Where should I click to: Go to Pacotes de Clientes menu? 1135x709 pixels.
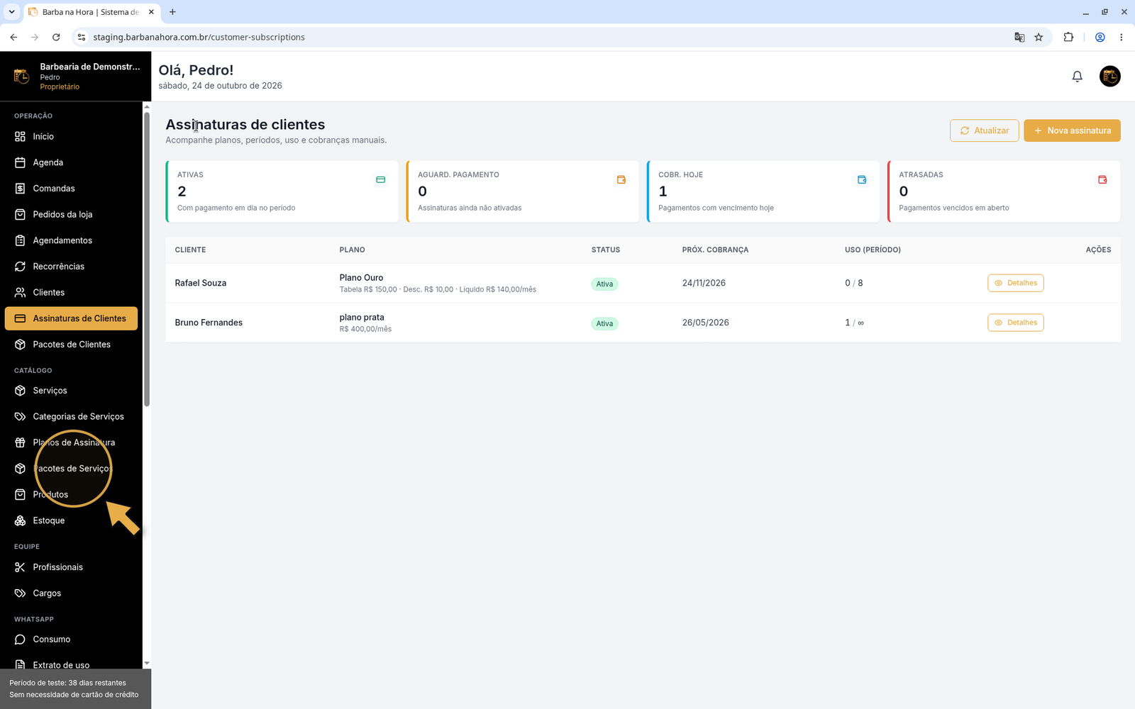click(x=71, y=345)
